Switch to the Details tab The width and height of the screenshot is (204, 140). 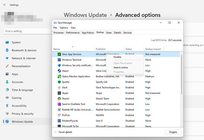tap(117, 33)
